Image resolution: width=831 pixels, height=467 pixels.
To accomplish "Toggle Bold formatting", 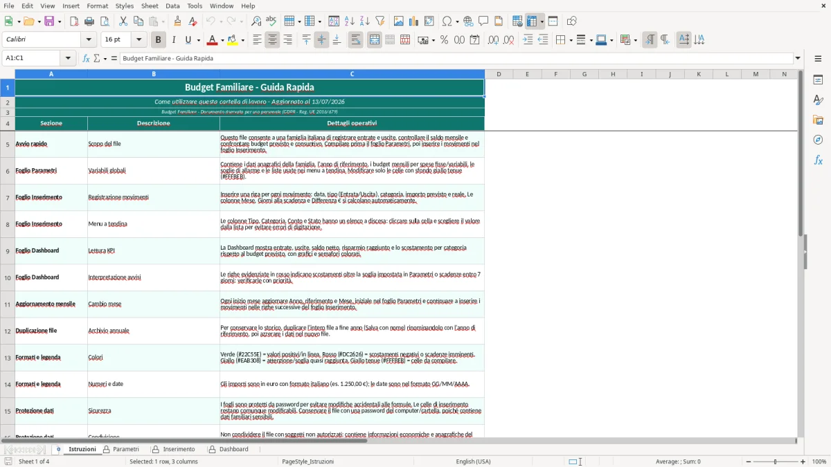I will 158,40.
